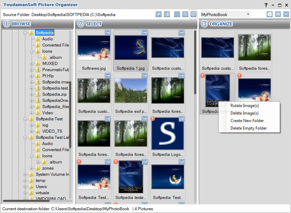
Task: Click the add arrow on Softnews.jpg thumbnail
Action: pos(108,33)
